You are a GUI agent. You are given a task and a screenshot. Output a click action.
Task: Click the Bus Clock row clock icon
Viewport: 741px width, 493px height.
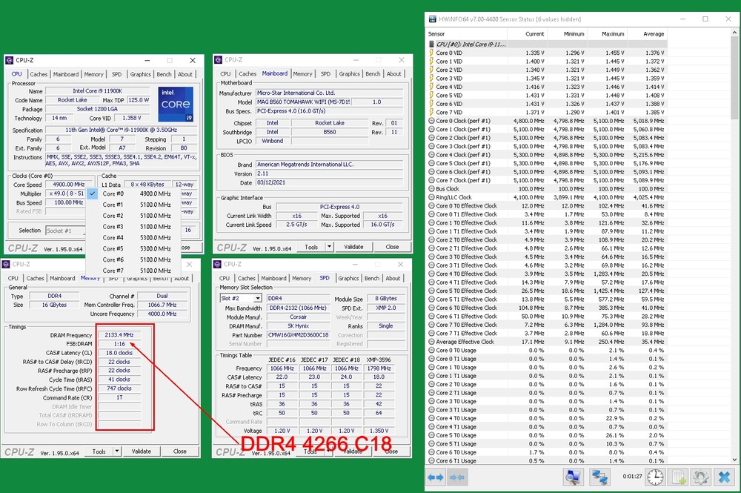[431, 188]
